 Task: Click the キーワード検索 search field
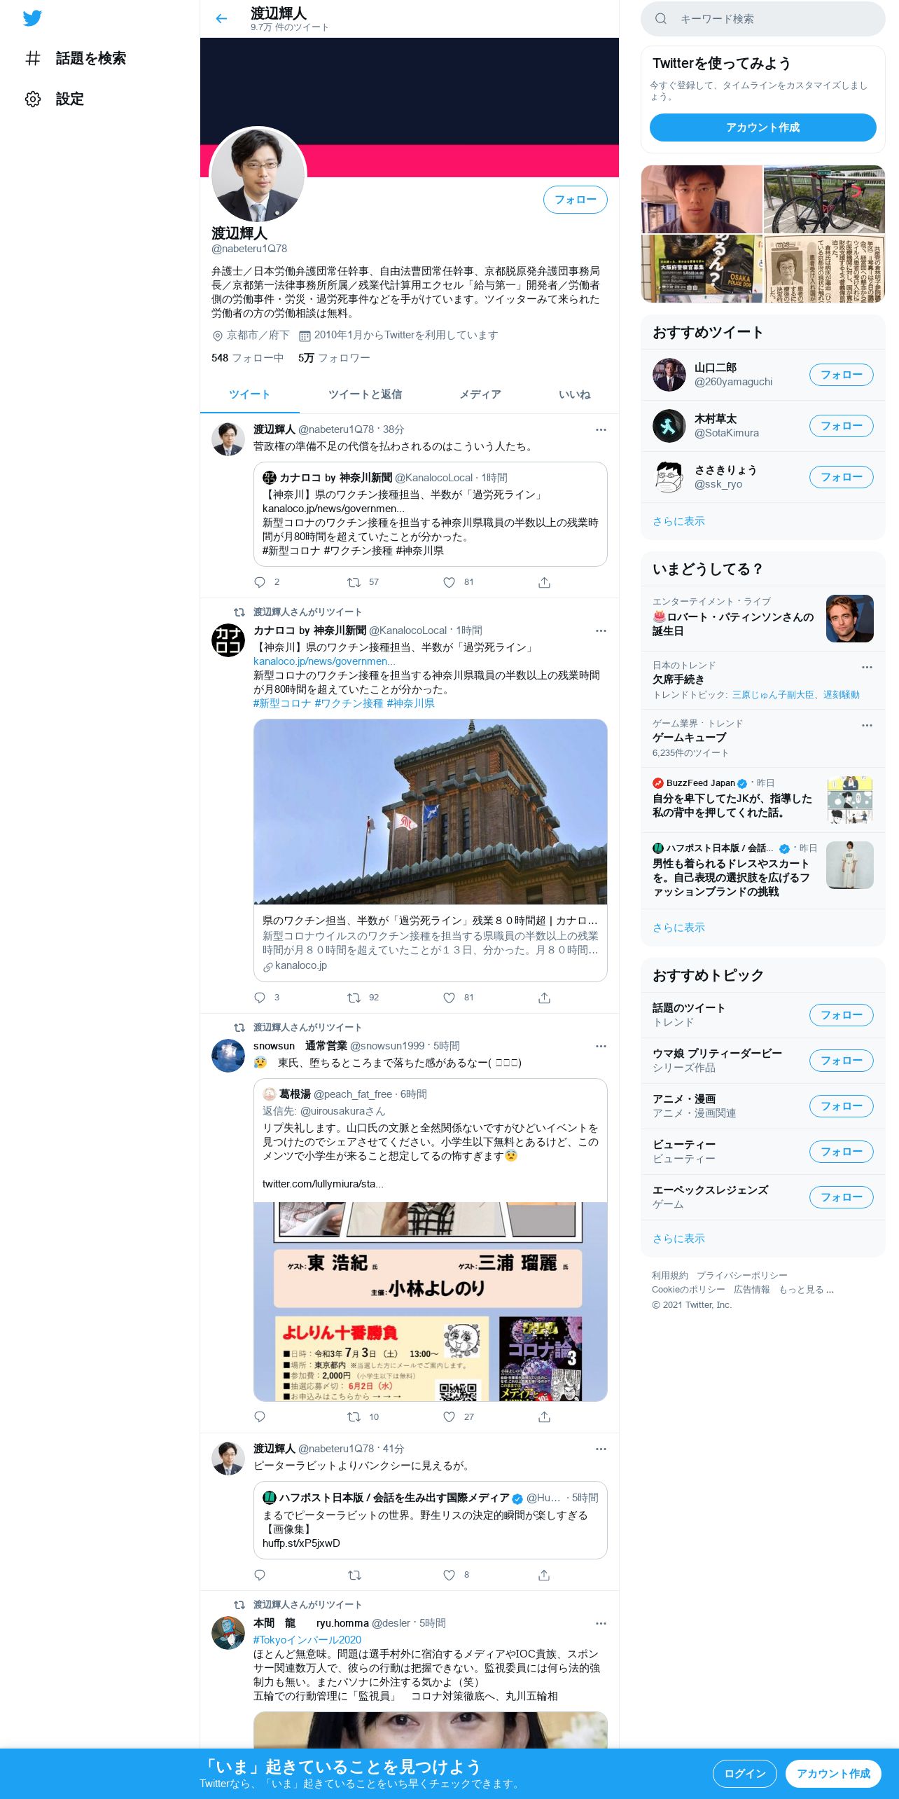[762, 19]
